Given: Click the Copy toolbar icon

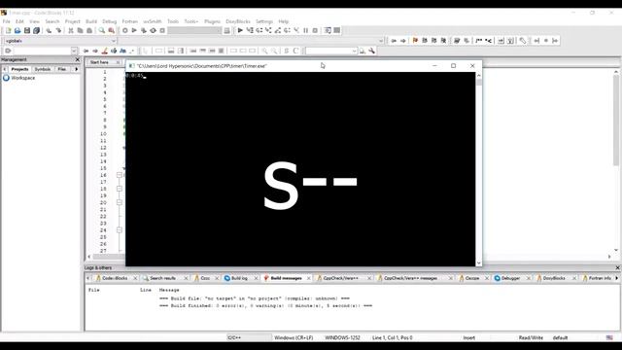Looking at the screenshot, I should click(80, 30).
